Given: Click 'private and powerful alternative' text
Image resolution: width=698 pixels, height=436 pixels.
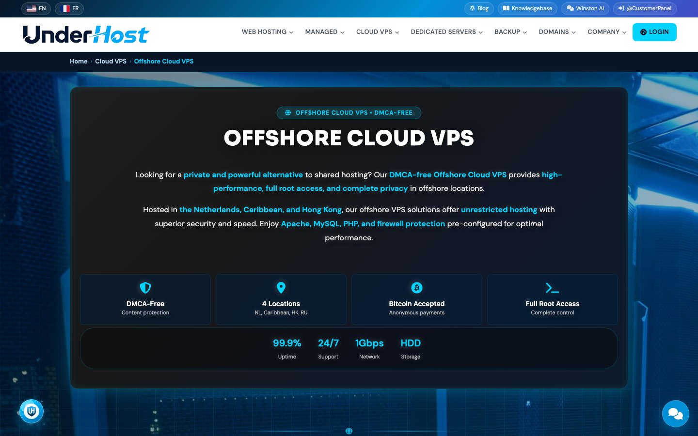Looking at the screenshot, I should [243, 175].
